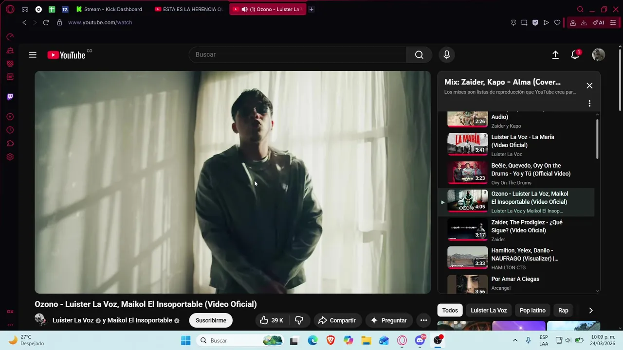
Task: Click the Preguntar ask button
Action: point(389,320)
